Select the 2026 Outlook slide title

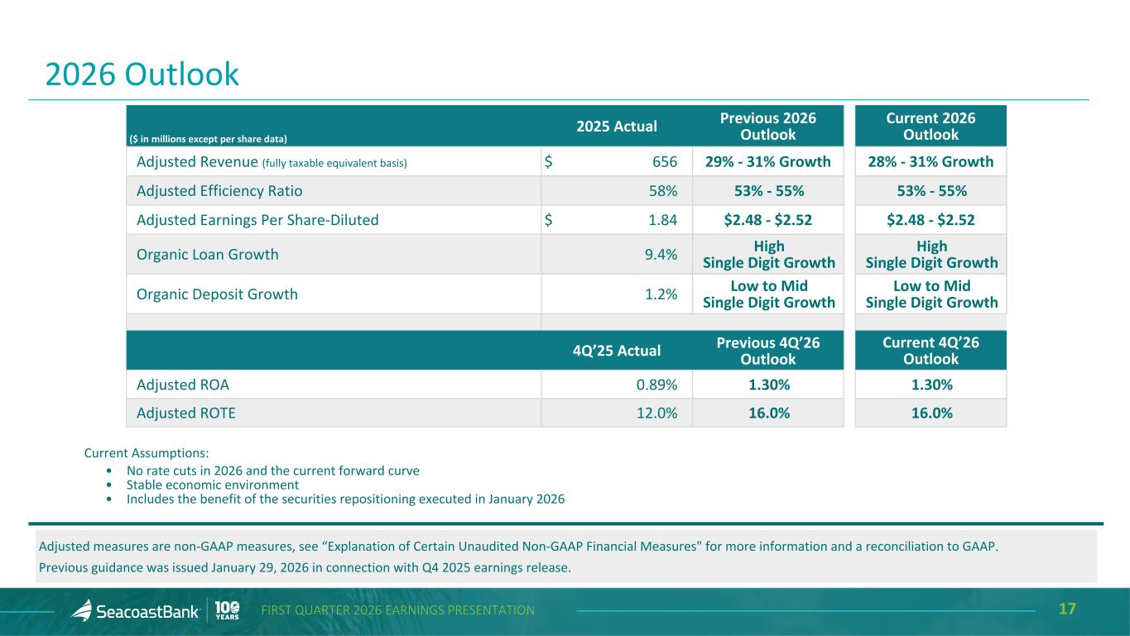coord(142,75)
